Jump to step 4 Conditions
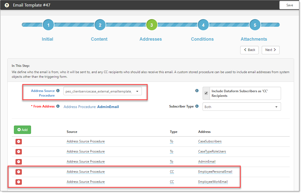The image size is (302, 194). 203,25
